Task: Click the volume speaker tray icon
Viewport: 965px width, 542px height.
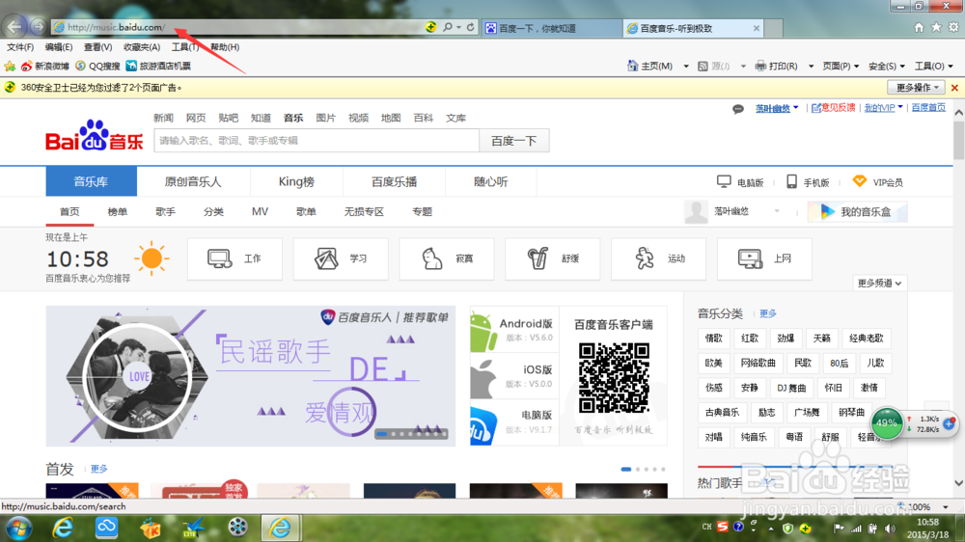Action: [x=890, y=528]
